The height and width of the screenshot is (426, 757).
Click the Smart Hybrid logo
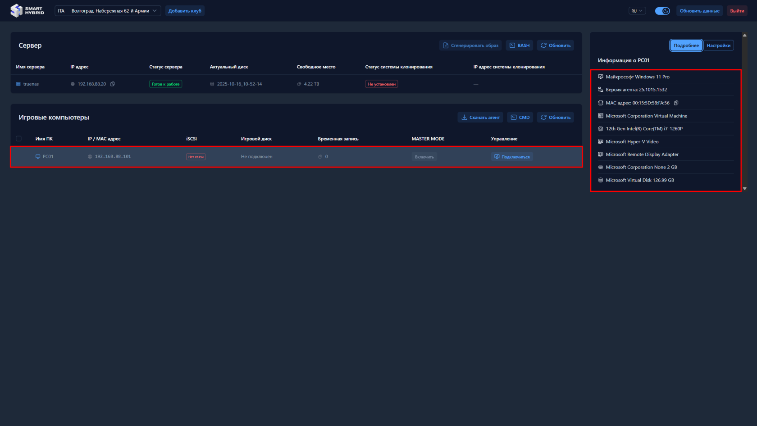click(x=27, y=11)
